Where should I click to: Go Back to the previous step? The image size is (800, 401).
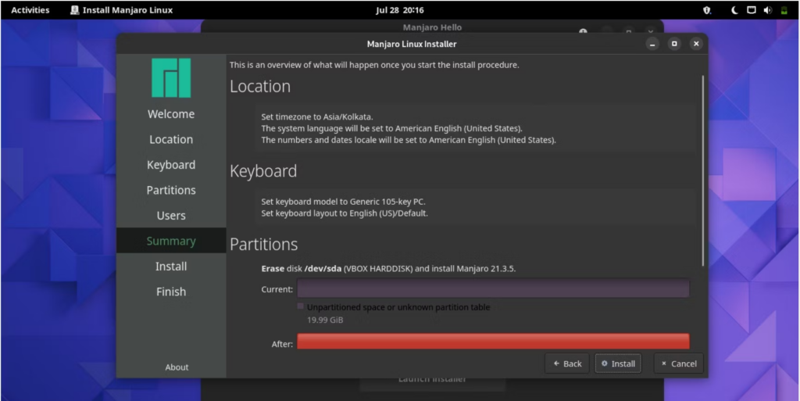tap(567, 363)
